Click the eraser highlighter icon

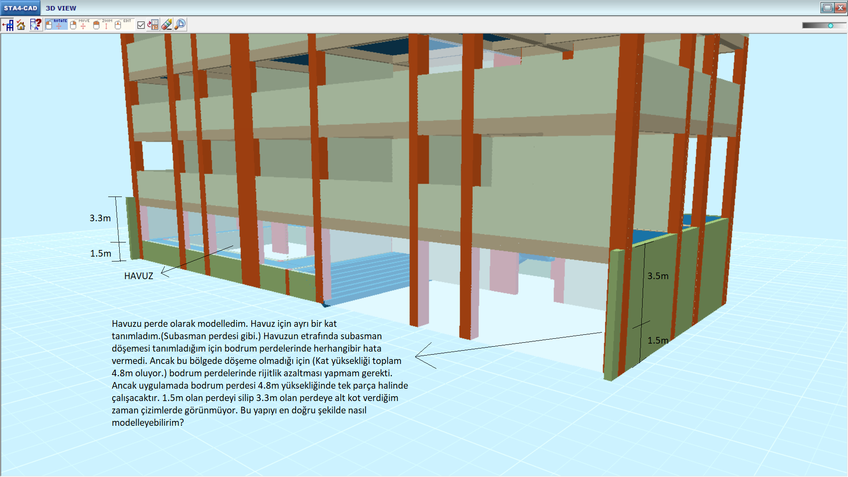(167, 25)
